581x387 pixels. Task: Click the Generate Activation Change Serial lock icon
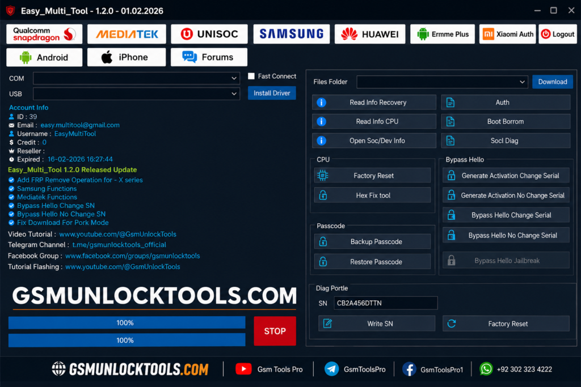(x=451, y=176)
